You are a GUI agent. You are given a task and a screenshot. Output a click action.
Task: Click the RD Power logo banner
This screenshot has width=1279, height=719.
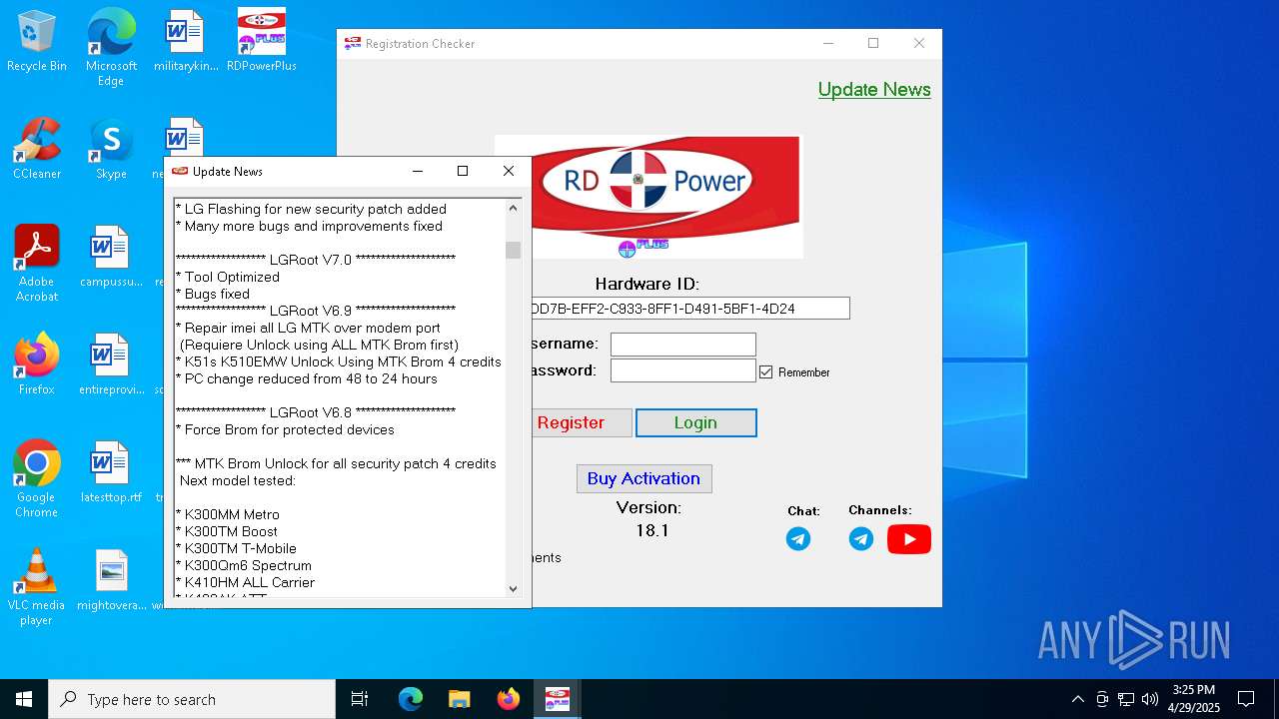click(x=665, y=197)
